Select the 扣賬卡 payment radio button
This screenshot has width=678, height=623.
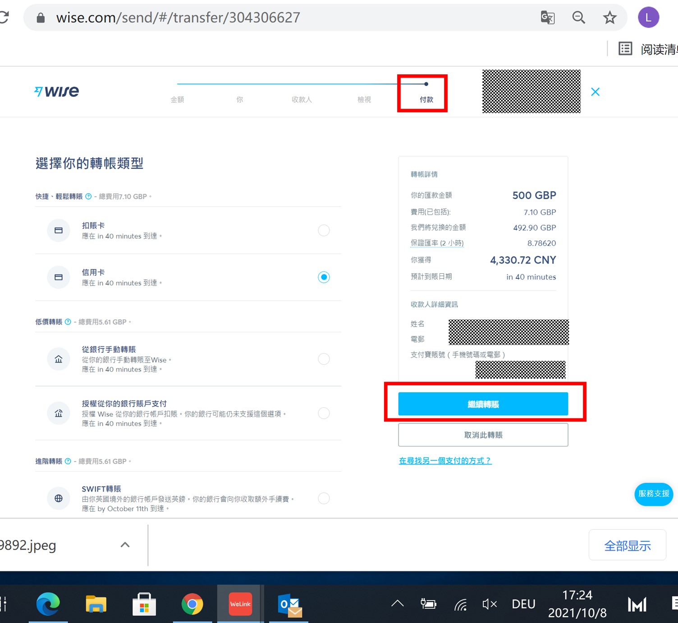click(x=324, y=230)
